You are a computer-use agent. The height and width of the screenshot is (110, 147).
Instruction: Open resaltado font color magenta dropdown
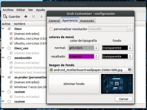tap(83, 56)
